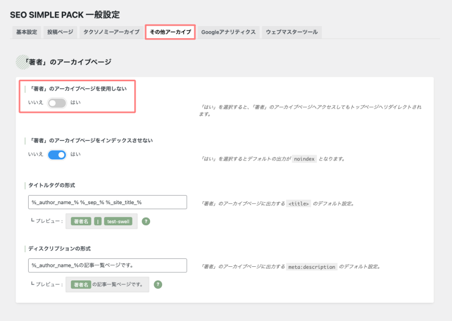The height and width of the screenshot is (321, 452).
Task: Click いいえ label beside インデックスさせない toggle
Action: click(x=36, y=154)
